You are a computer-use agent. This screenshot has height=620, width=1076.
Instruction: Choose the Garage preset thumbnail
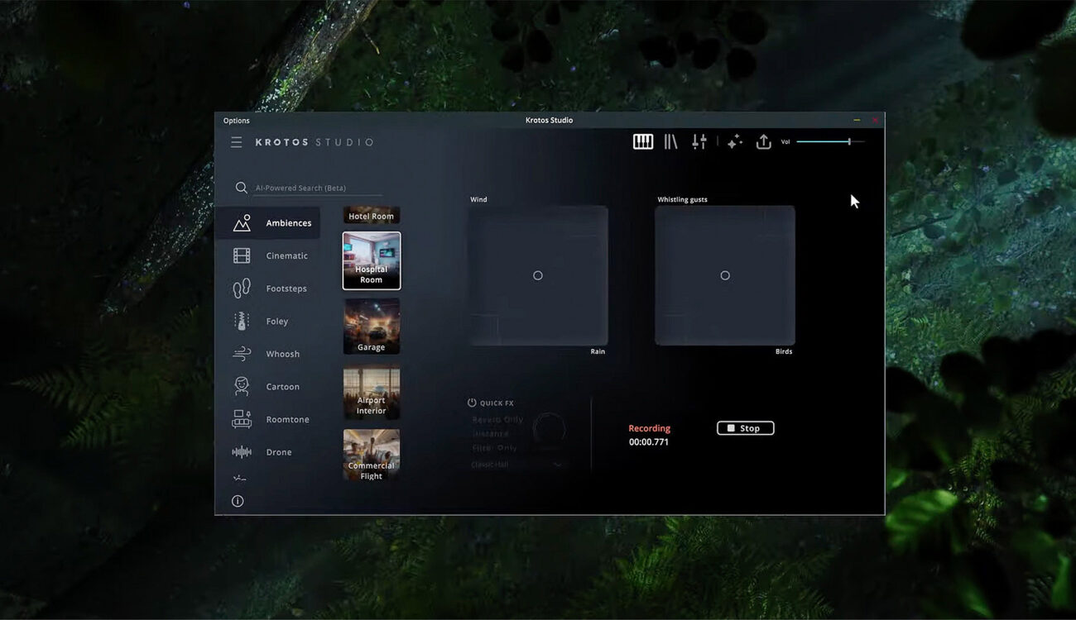pos(372,327)
